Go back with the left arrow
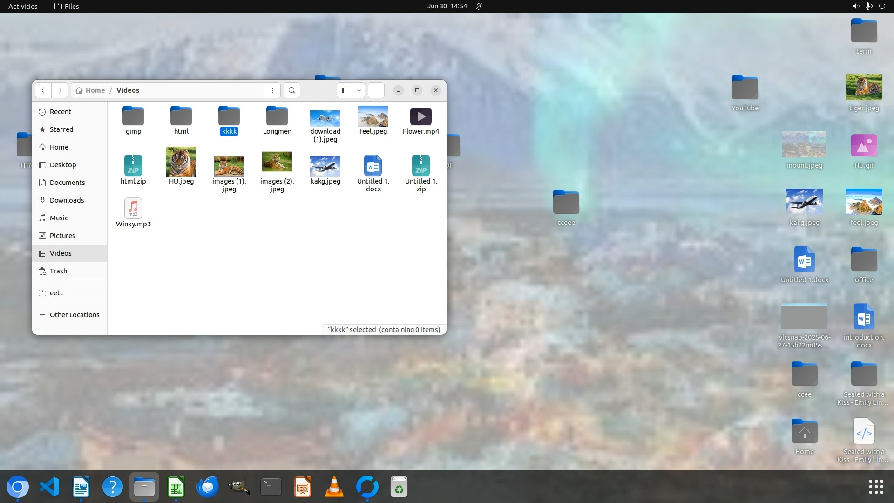 pos(43,90)
